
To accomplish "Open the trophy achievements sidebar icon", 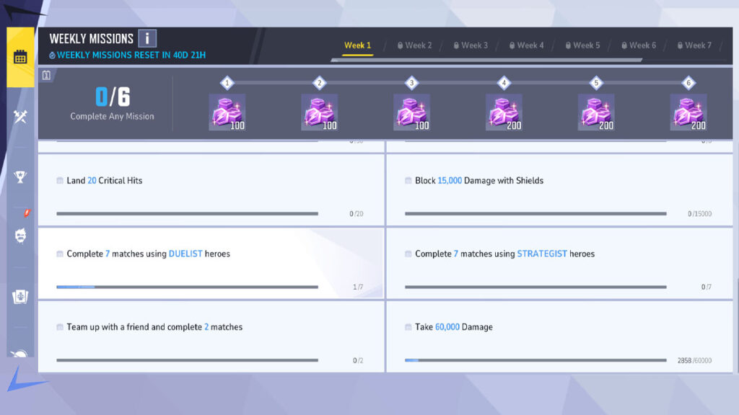I will pyautogui.click(x=20, y=177).
